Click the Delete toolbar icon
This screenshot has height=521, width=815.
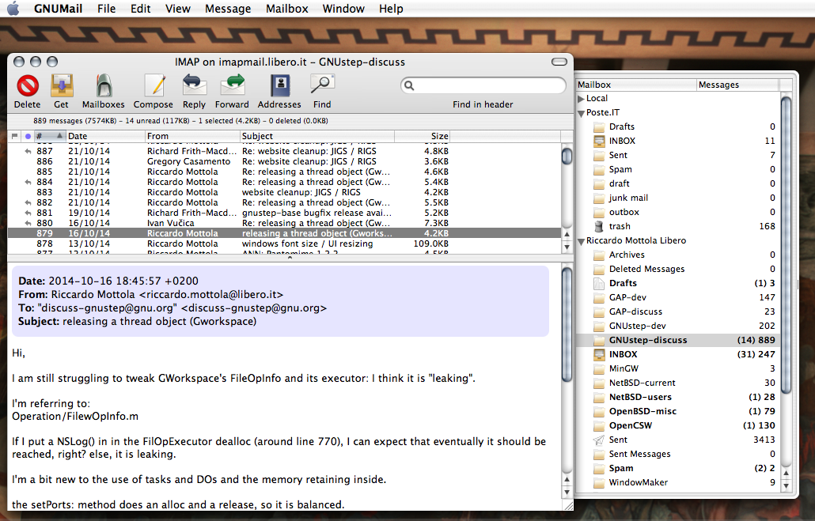(x=28, y=85)
